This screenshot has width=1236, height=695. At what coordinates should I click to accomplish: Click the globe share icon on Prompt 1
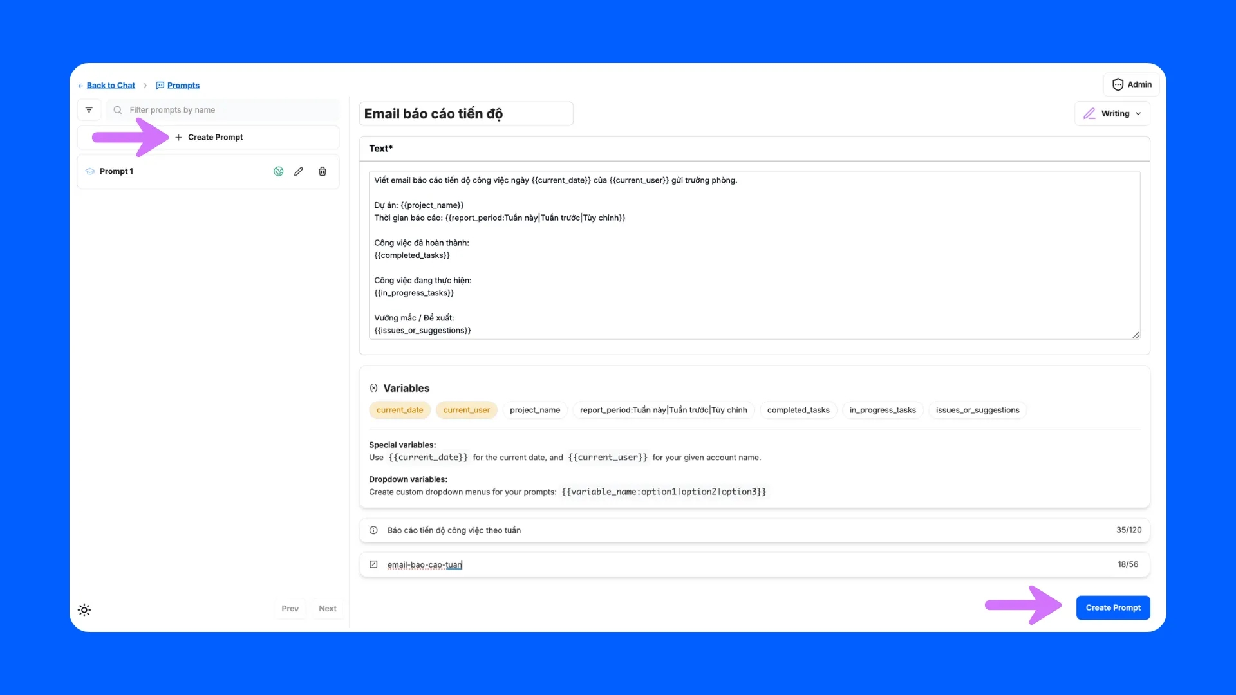(279, 171)
